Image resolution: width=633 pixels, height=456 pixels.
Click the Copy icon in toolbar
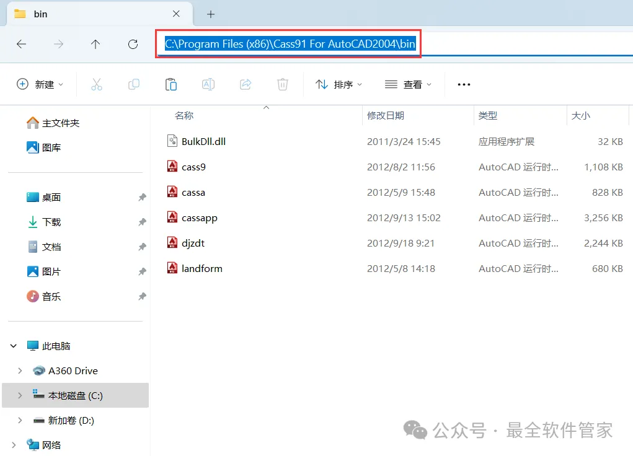click(x=134, y=84)
